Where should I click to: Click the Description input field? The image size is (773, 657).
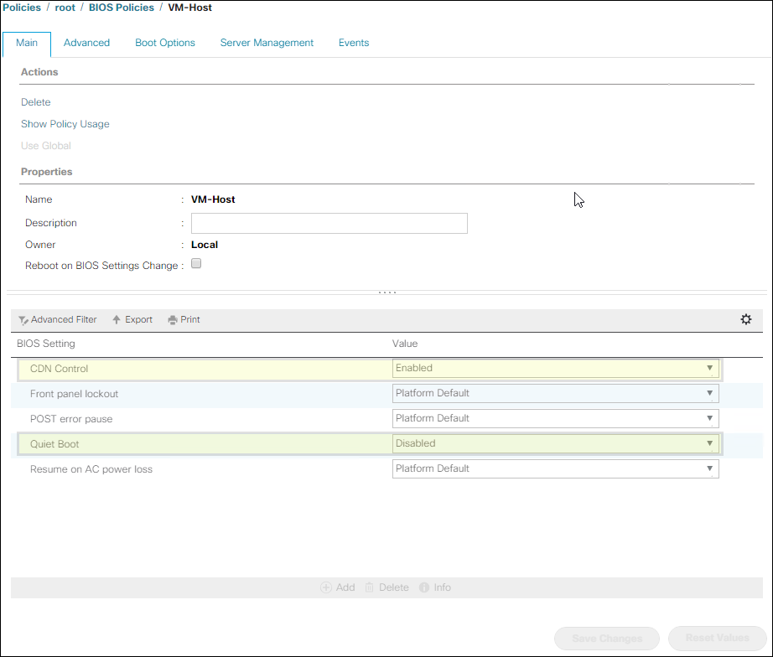coord(329,223)
